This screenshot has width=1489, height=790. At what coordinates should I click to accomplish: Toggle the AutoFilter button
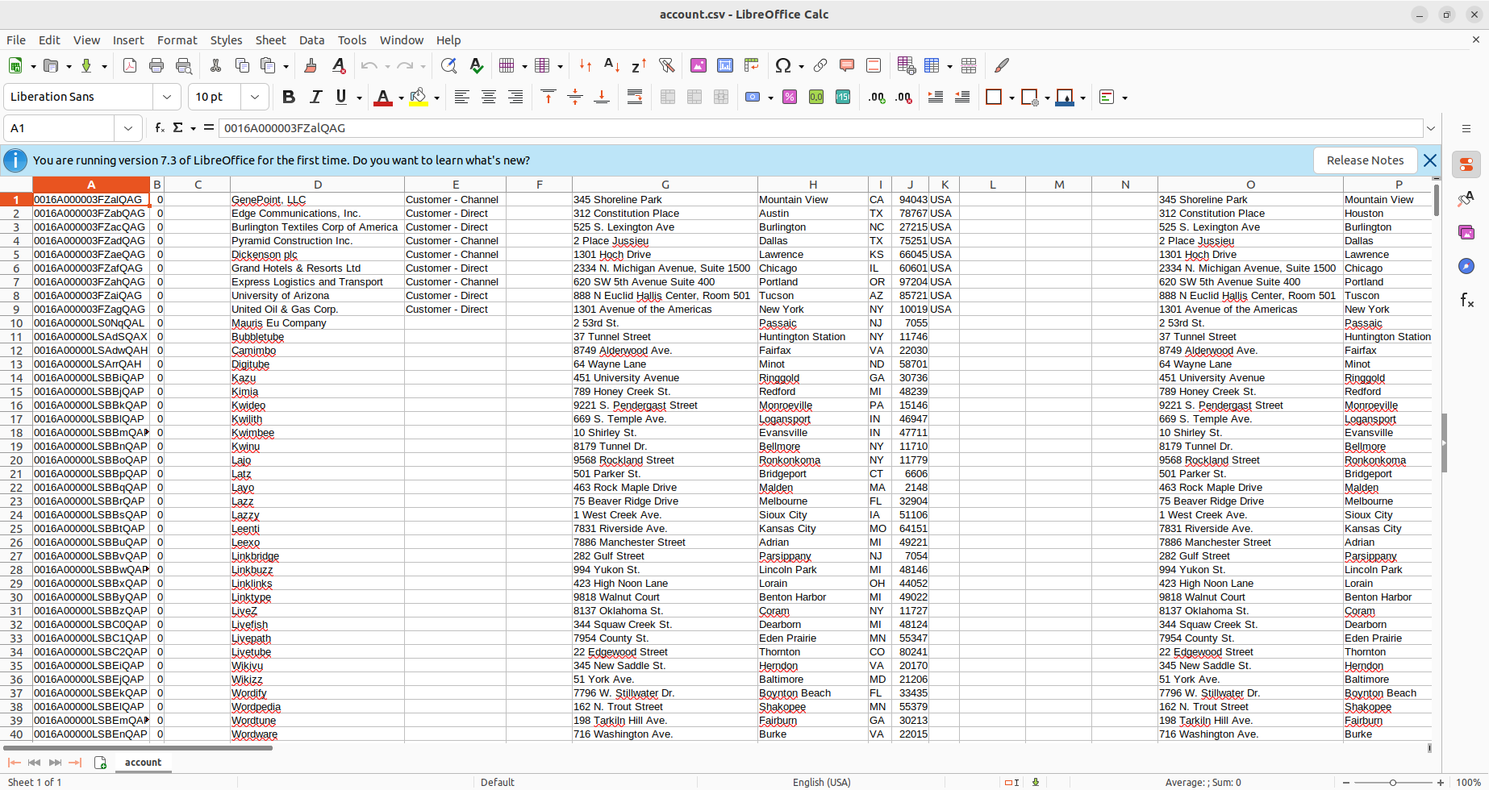coord(666,66)
